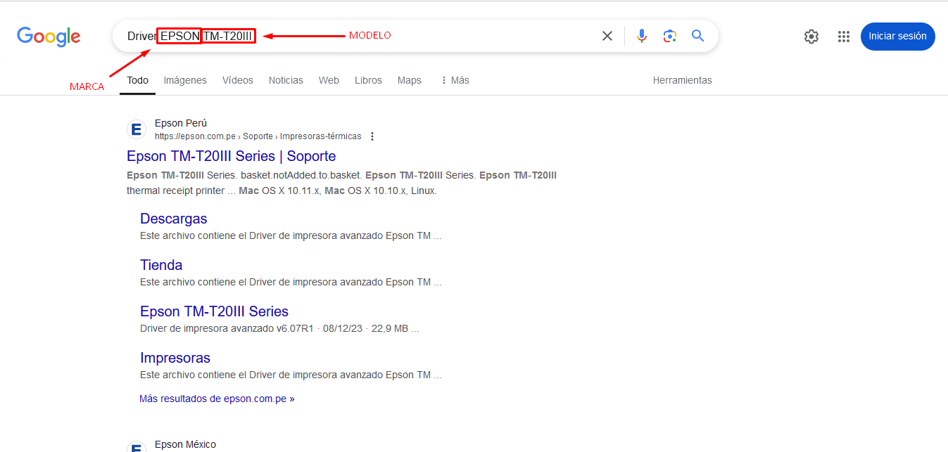Image resolution: width=948 pixels, height=452 pixels.
Task: Open the Noticias tab
Action: pos(286,80)
